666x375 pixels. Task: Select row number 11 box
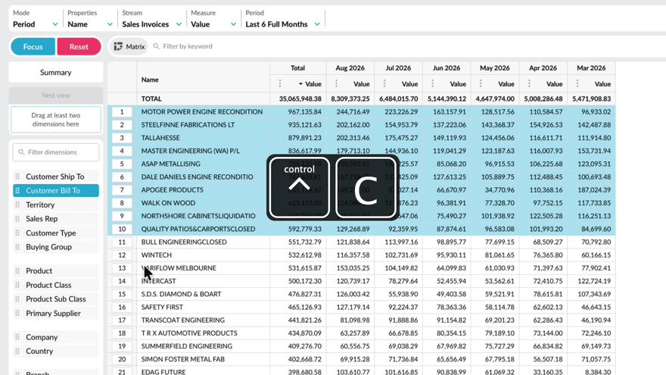122,242
